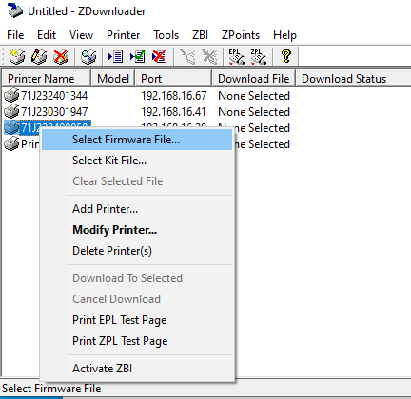Screen dimensions: 411x399
Task: Click the Select Kit File checkmark icon
Action: tap(138, 57)
